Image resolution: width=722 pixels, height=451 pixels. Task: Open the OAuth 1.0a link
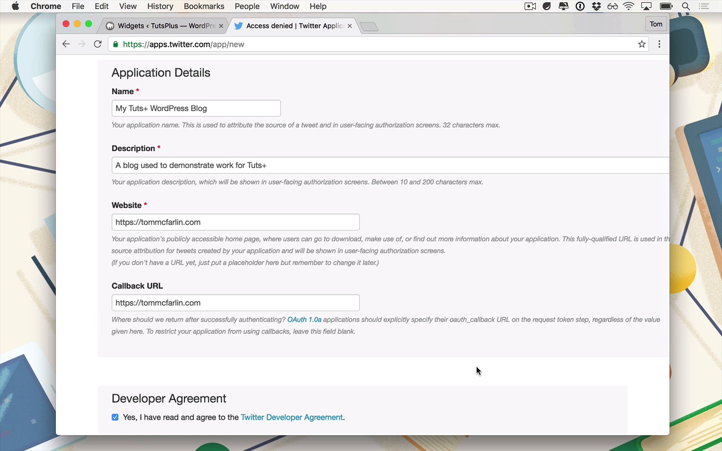(x=304, y=320)
